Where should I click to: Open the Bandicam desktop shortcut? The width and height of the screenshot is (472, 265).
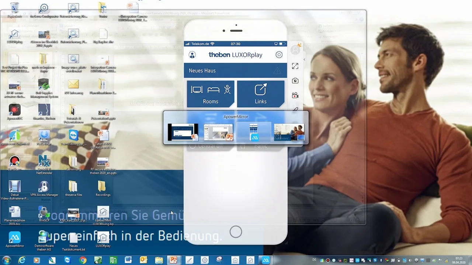click(x=15, y=163)
